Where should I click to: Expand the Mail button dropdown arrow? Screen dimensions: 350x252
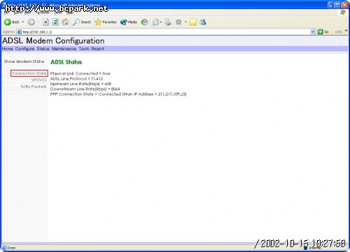pyautogui.click(x=161, y=22)
